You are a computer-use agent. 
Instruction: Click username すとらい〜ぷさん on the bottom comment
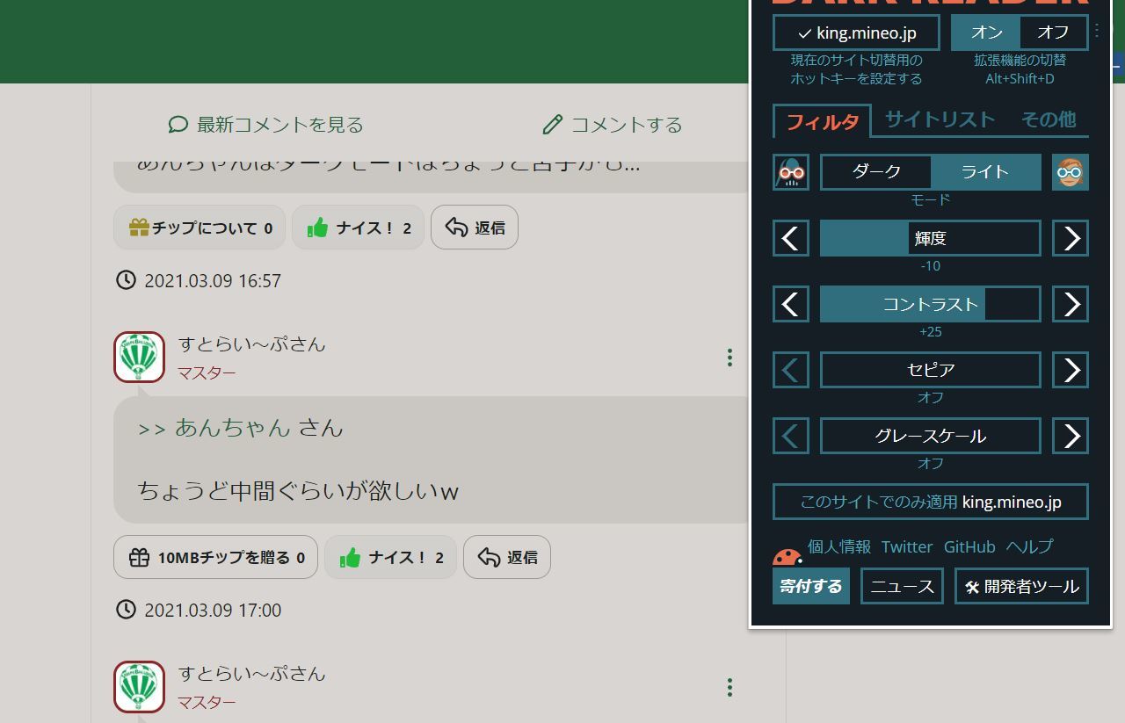[251, 674]
